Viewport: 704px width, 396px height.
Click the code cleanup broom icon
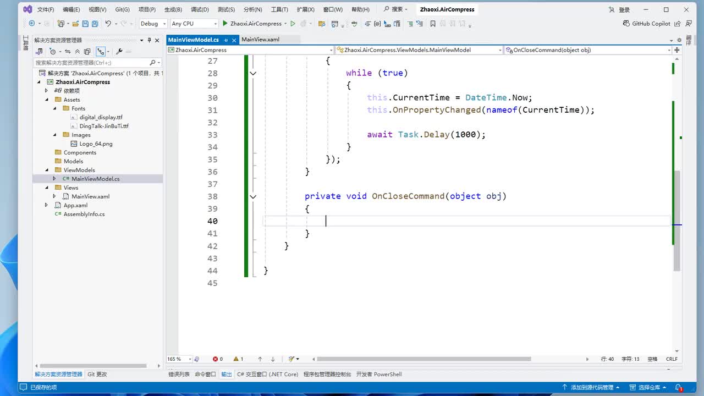click(x=292, y=359)
